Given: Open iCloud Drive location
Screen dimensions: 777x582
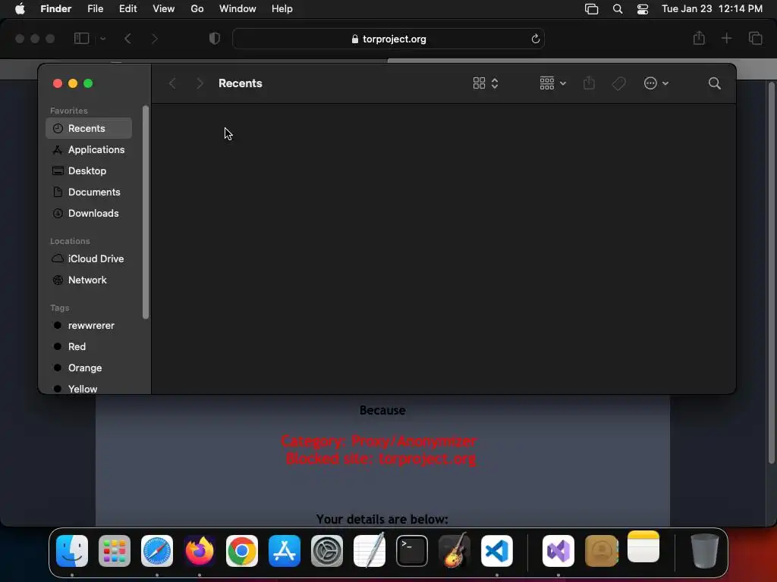Looking at the screenshot, I should point(89,259).
